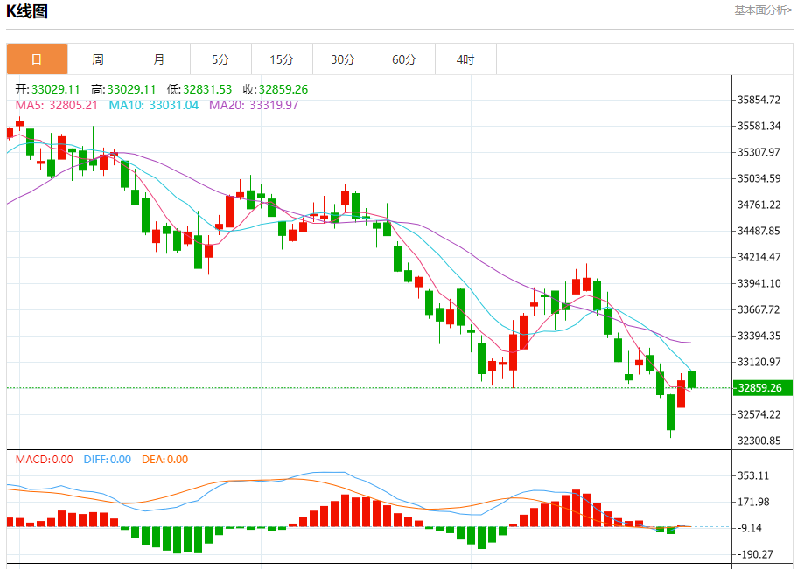Viewport: 797px width, 569px height.
Task: Click the 32300.85 price axis label
Action: pyautogui.click(x=759, y=441)
